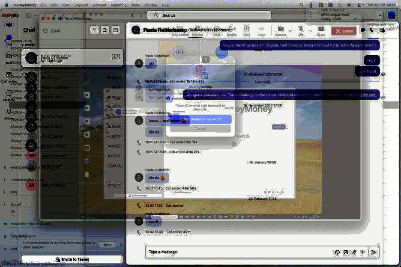Open Meet in the Teams sidebar

(9, 58)
